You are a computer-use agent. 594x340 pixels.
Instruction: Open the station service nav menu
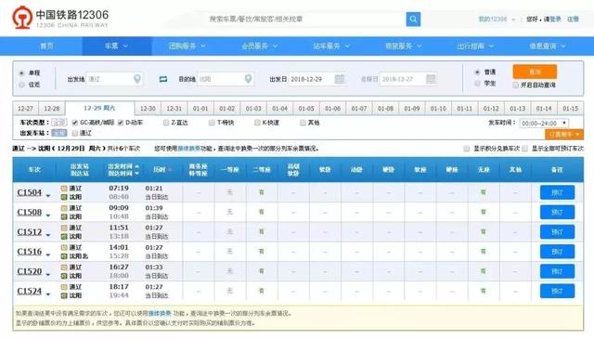331,46
